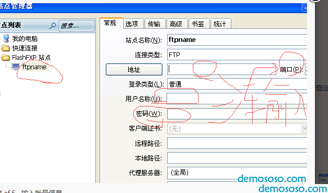Click the 站点名称 field containing ftpname
This screenshot has height=193, width=328.
coord(237,39)
